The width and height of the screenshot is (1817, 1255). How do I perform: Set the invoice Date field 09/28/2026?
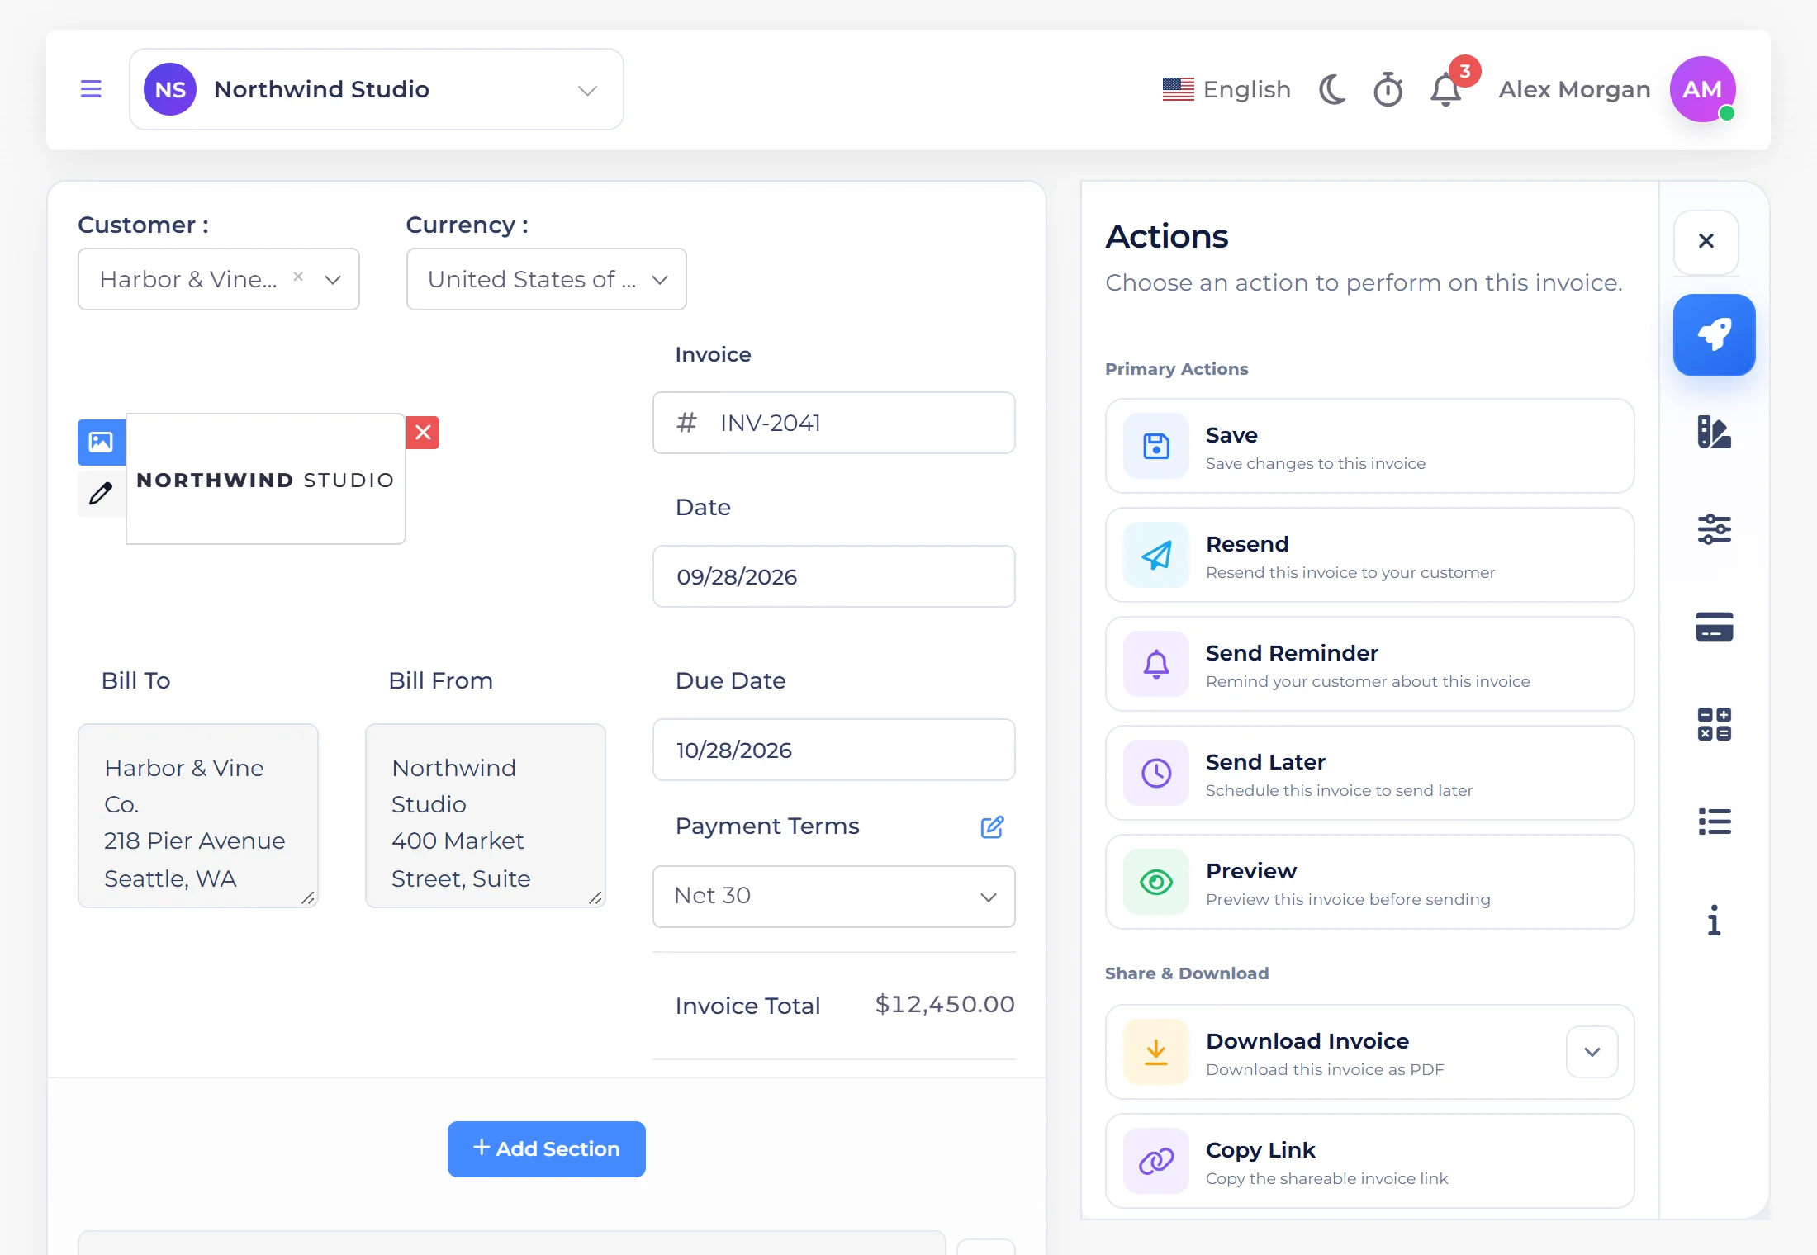coord(834,576)
